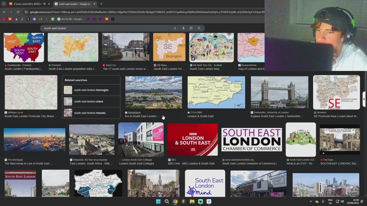
Task: Mute the 'if looks could kill' tab audio
Action: point(44,4)
